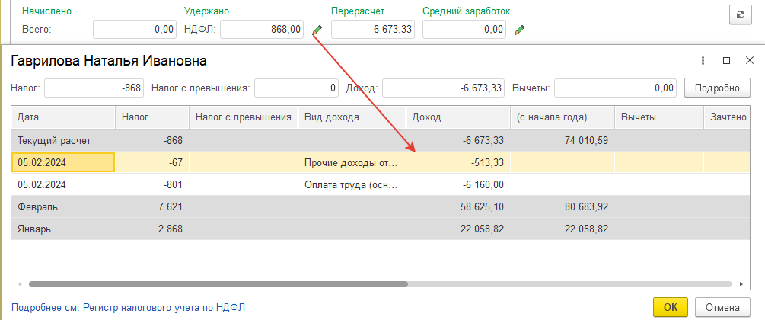The width and height of the screenshot is (765, 320).
Task: Open Регистр налогового учета по НДФЛ link
Action: pyautogui.click(x=128, y=308)
